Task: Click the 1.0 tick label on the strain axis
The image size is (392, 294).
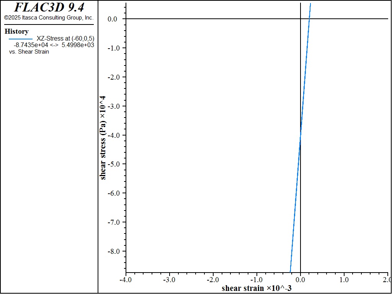Action: 344,279
